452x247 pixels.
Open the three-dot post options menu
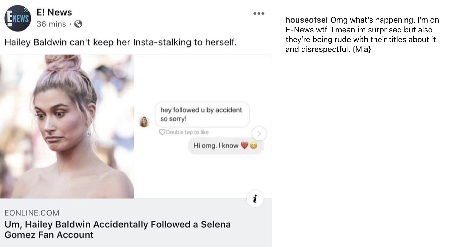point(259,13)
